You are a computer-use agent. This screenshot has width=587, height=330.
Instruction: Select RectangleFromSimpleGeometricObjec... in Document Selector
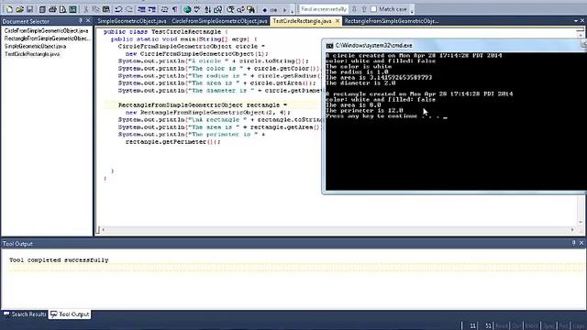47,38
